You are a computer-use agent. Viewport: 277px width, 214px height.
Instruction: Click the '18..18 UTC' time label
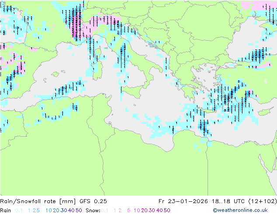228,201
